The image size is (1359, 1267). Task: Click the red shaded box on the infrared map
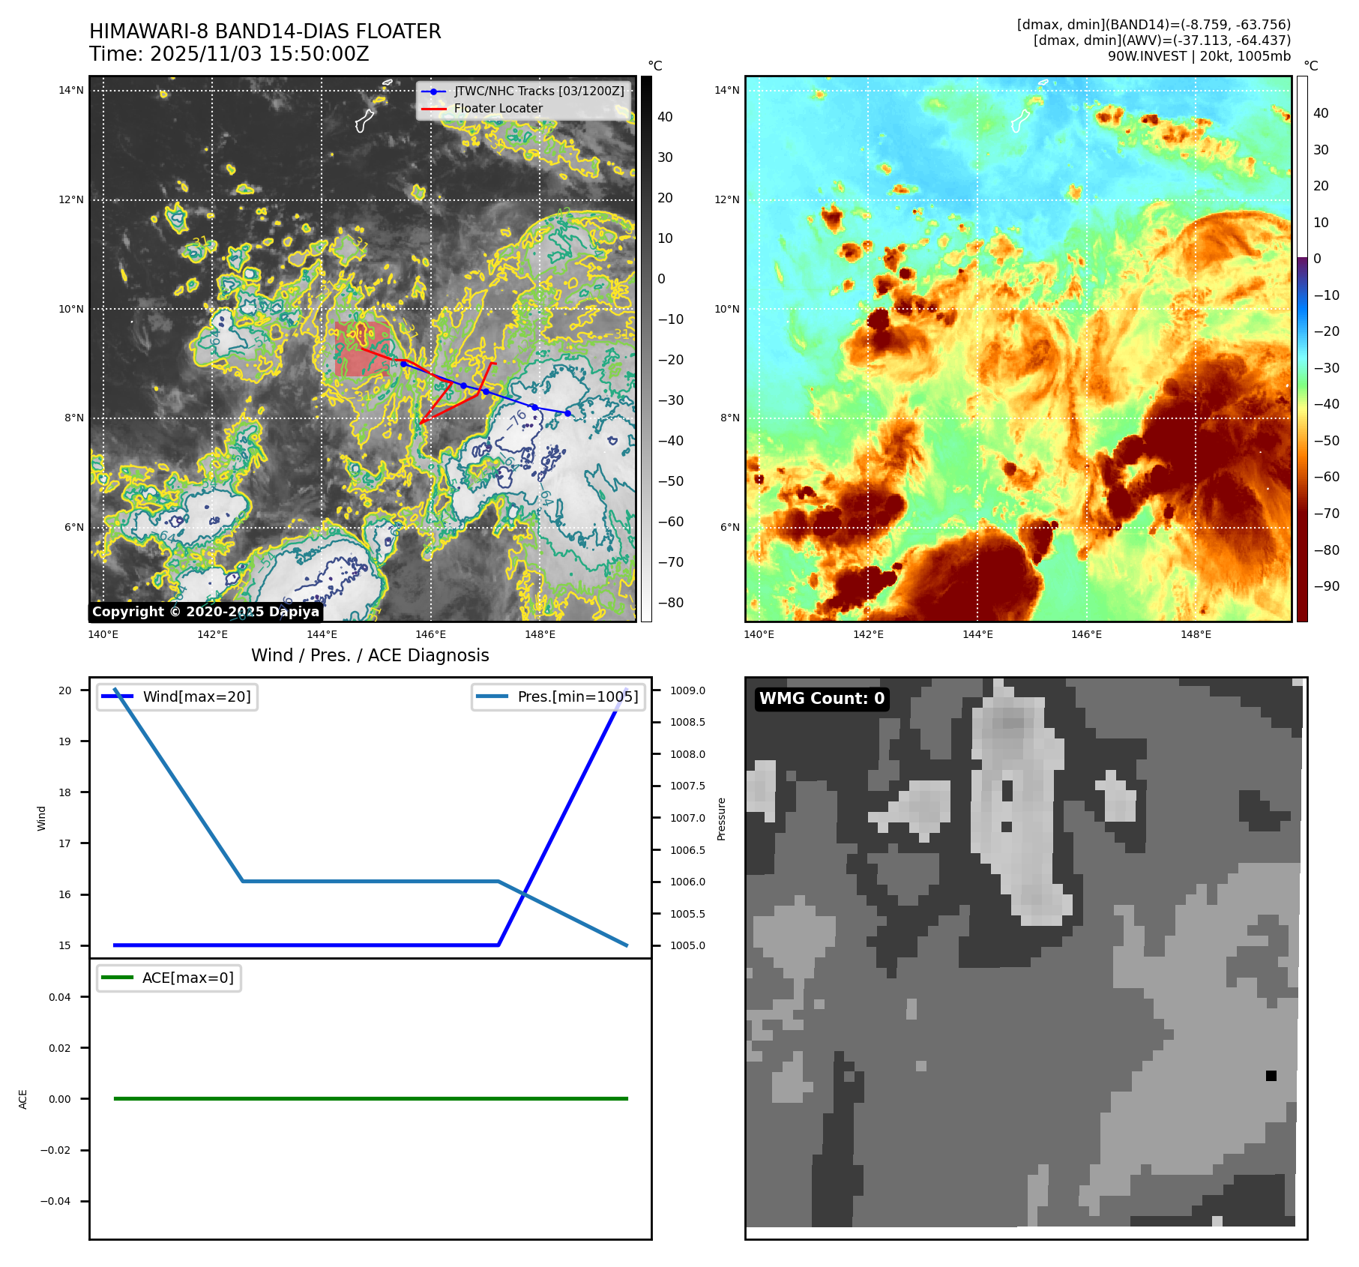pyautogui.click(x=361, y=349)
